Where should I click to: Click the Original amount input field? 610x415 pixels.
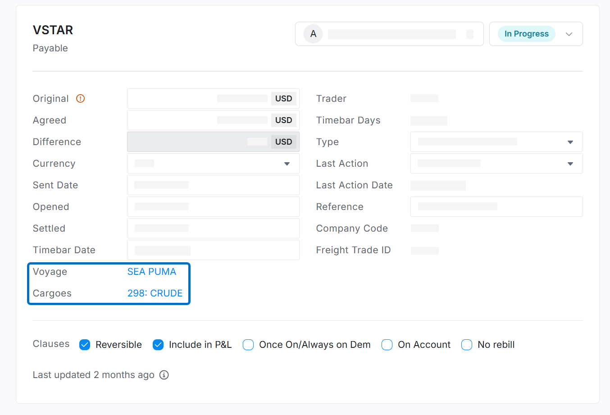click(x=198, y=99)
